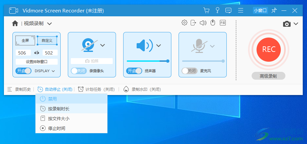Adjust the speaker volume slider

148,61
